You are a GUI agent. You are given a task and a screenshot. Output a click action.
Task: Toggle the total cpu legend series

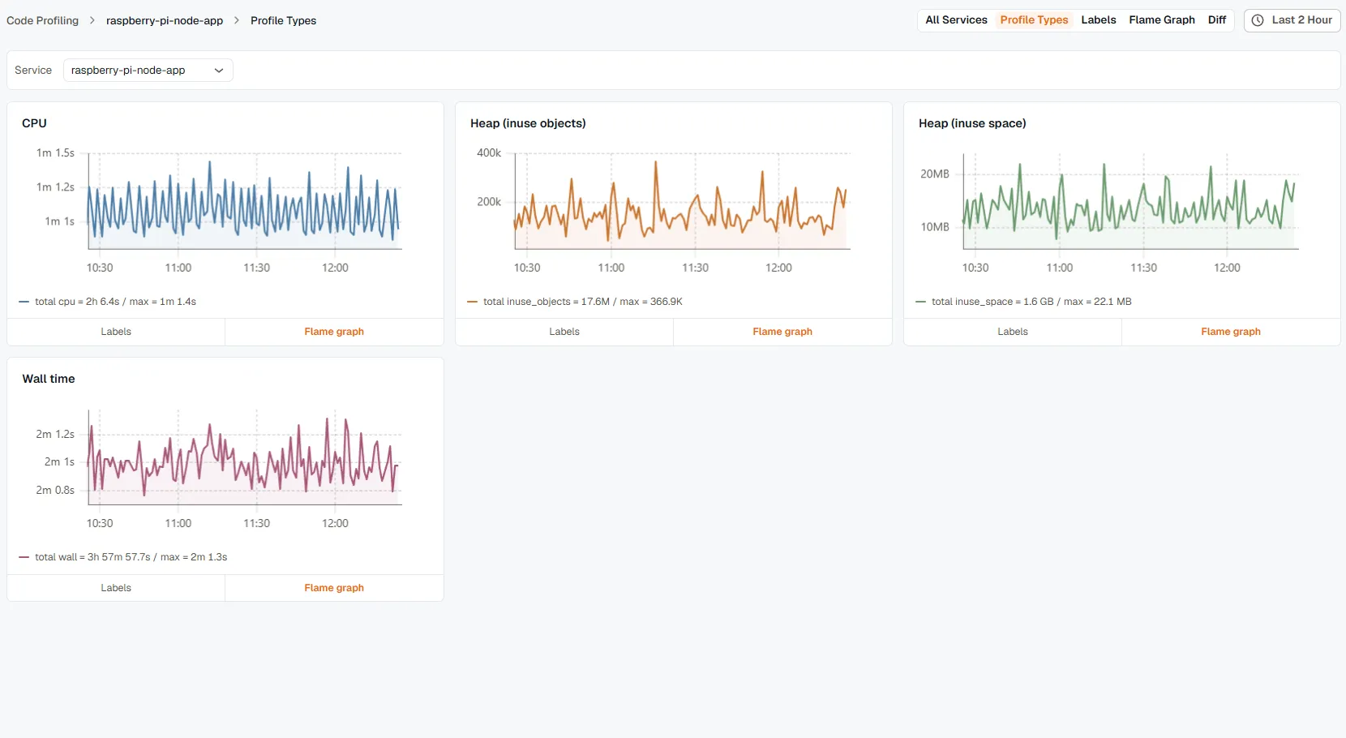[108, 302]
